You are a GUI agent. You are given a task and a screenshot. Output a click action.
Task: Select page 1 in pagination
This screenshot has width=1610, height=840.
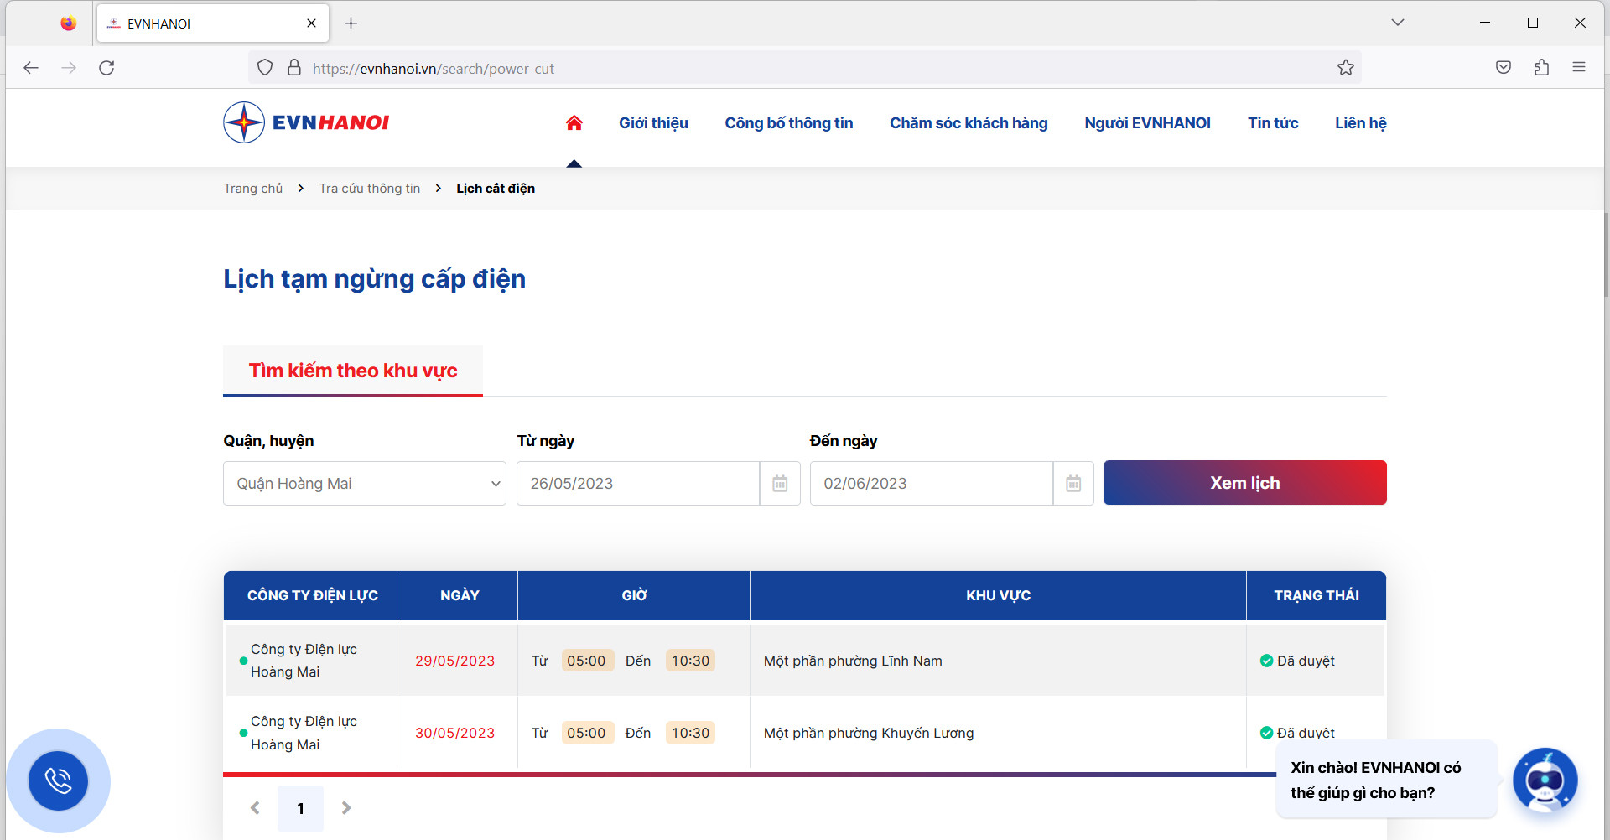pos(300,808)
